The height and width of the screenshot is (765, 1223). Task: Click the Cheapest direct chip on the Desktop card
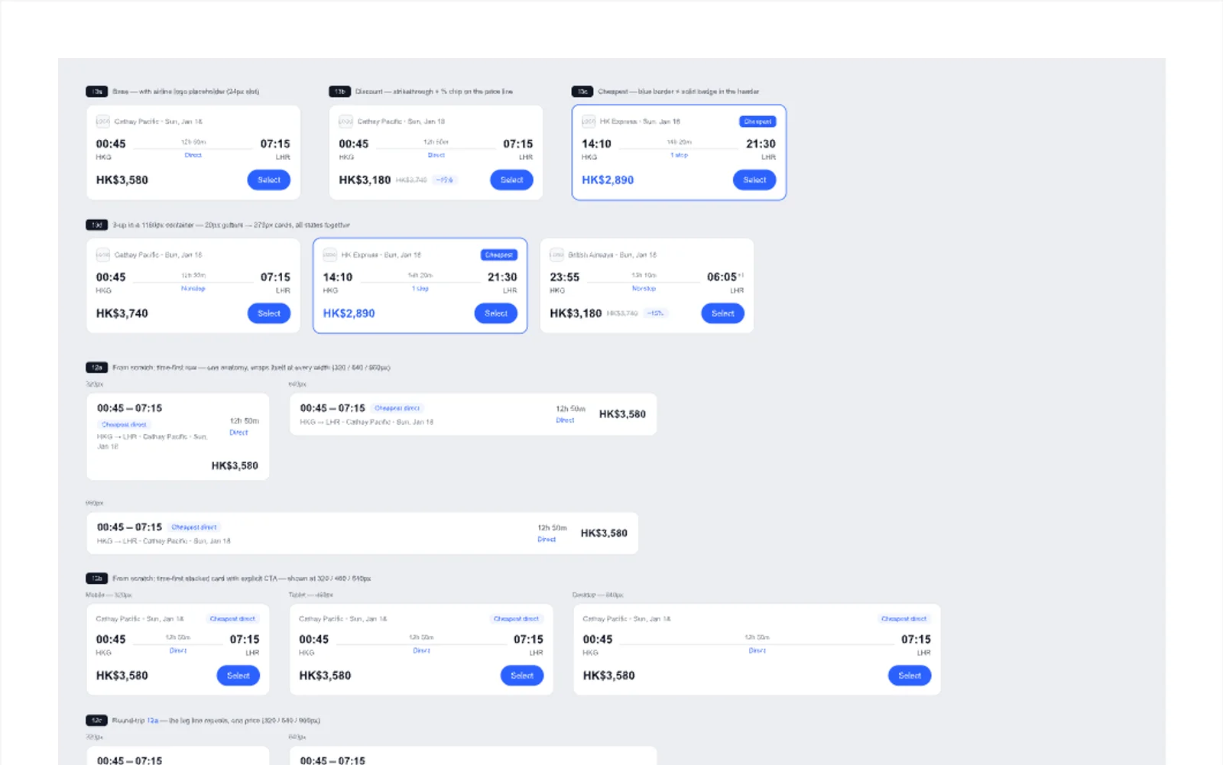(903, 619)
